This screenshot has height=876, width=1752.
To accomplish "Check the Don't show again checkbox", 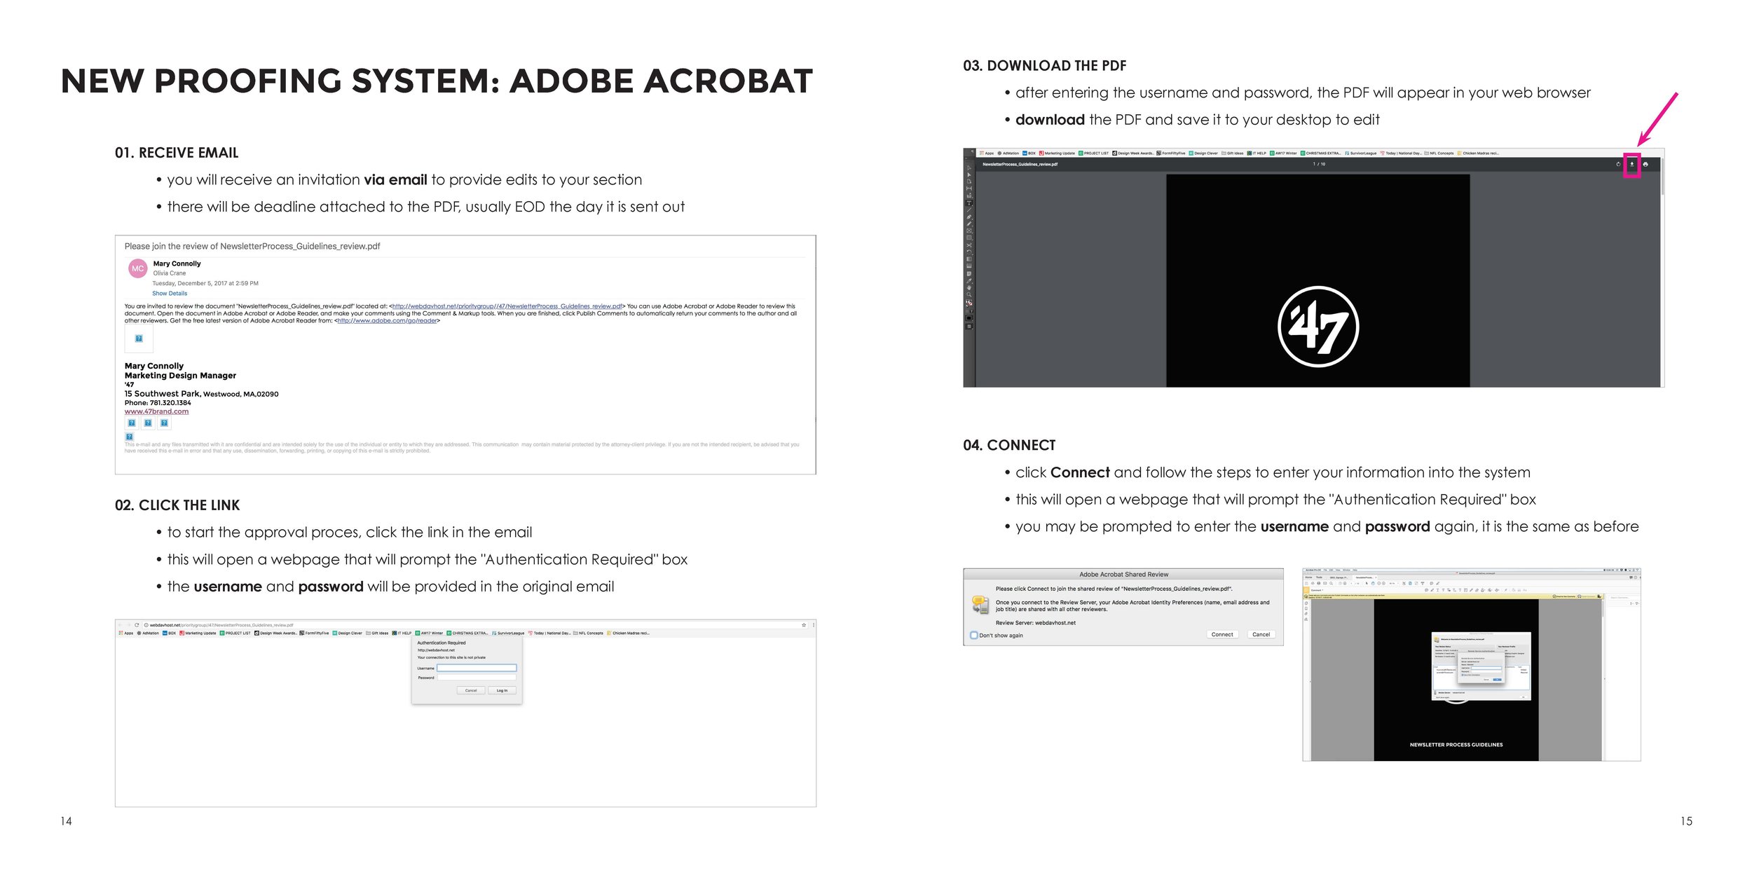I will pyautogui.click(x=973, y=635).
